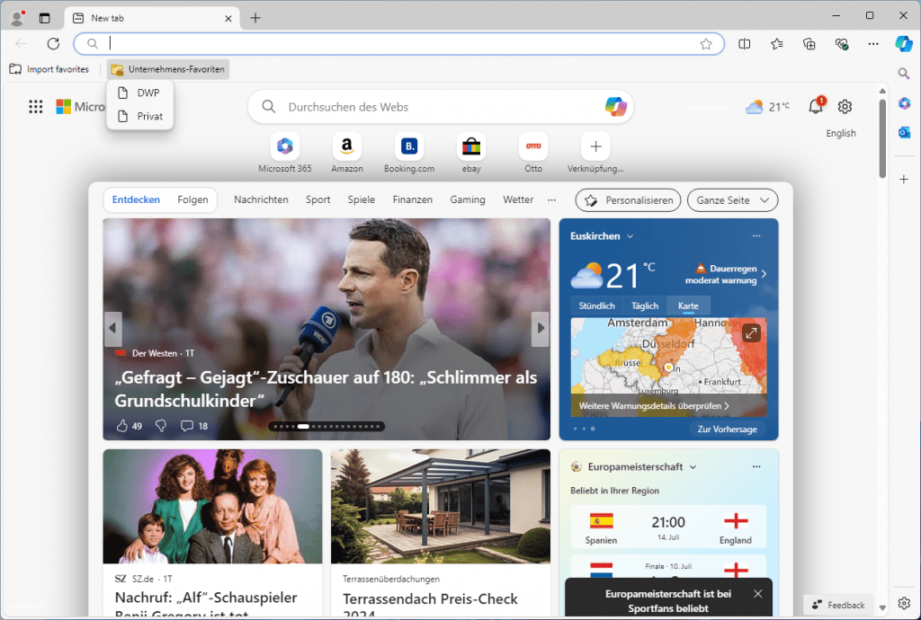The image size is (921, 620).
Task: Collapse the Europameisterschaft card via chevron
Action: [693, 466]
